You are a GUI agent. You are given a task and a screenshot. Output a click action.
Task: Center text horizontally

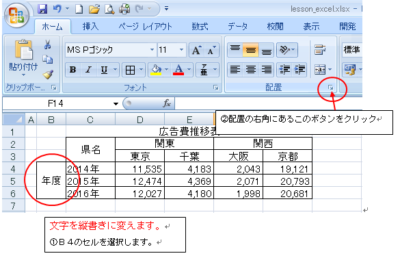tap(251, 70)
